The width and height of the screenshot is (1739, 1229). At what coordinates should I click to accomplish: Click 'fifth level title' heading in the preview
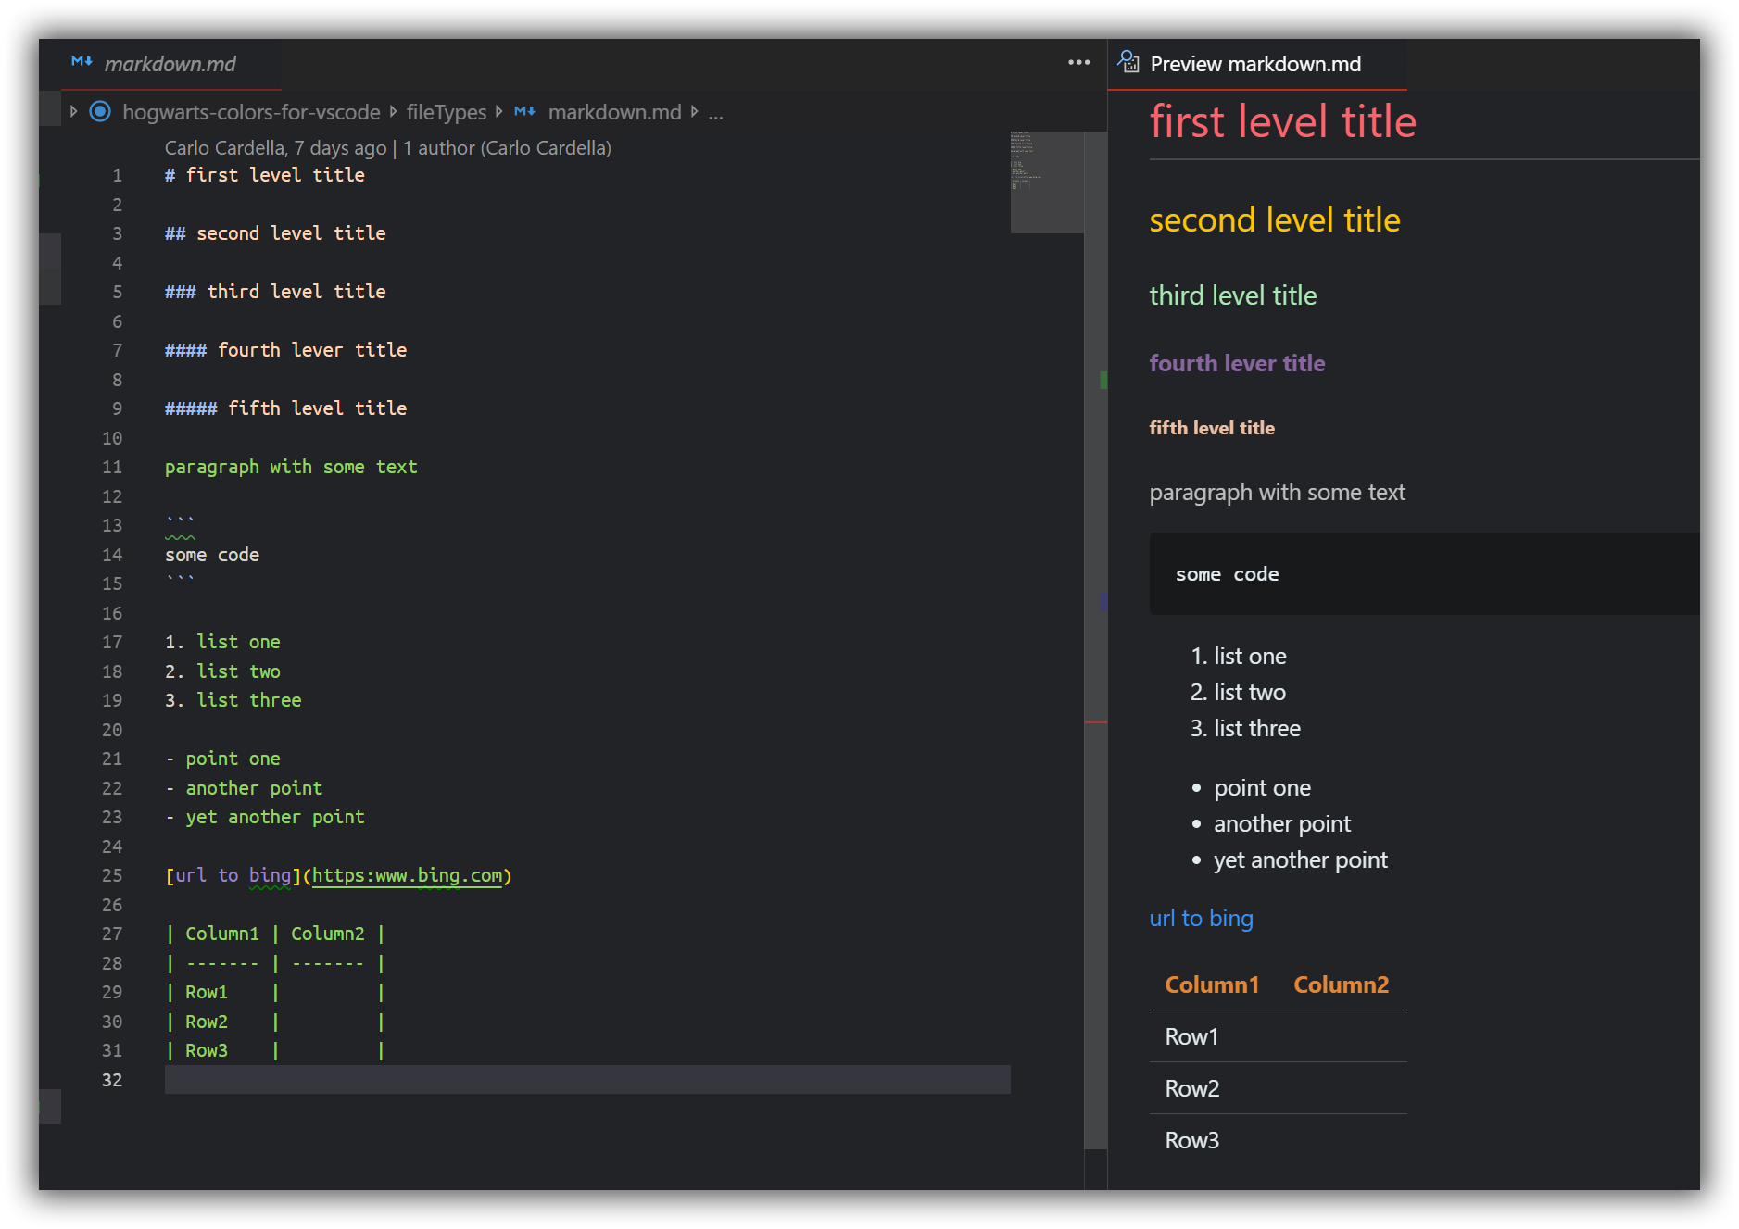(x=1212, y=428)
